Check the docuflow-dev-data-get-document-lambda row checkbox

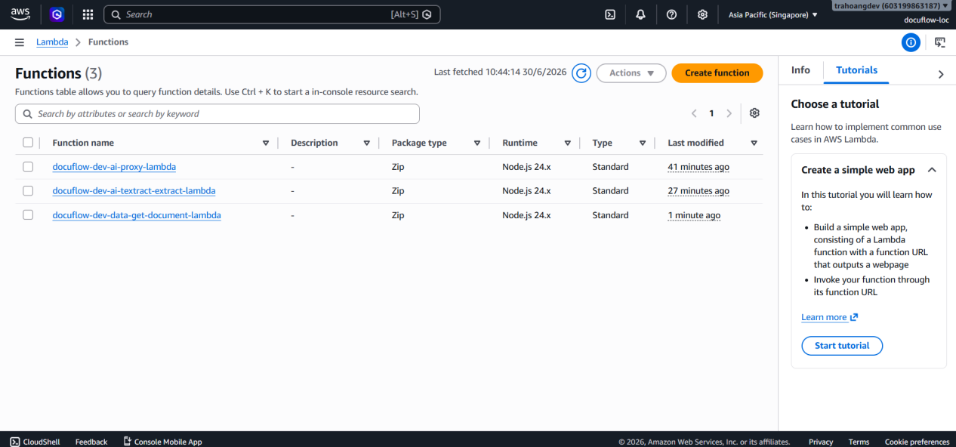coord(28,215)
